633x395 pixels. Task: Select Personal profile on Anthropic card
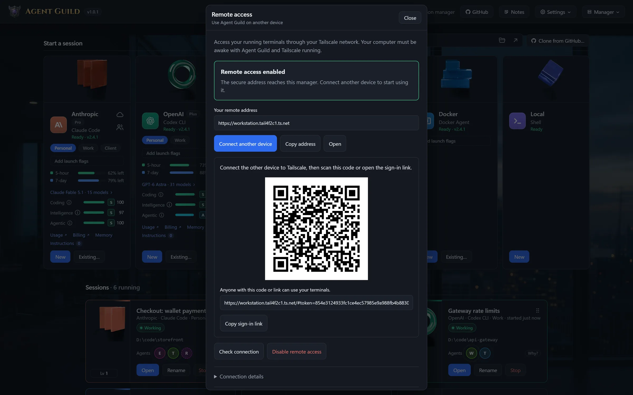point(63,148)
